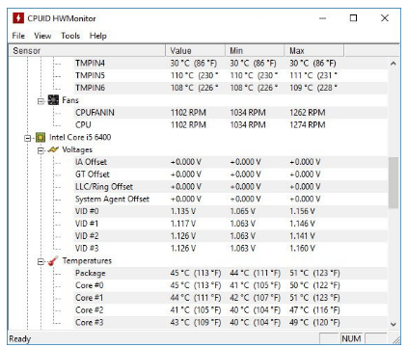This screenshot has height=348, width=408.
Task: Click the 1.160 V max of VID #3
Action: (302, 249)
